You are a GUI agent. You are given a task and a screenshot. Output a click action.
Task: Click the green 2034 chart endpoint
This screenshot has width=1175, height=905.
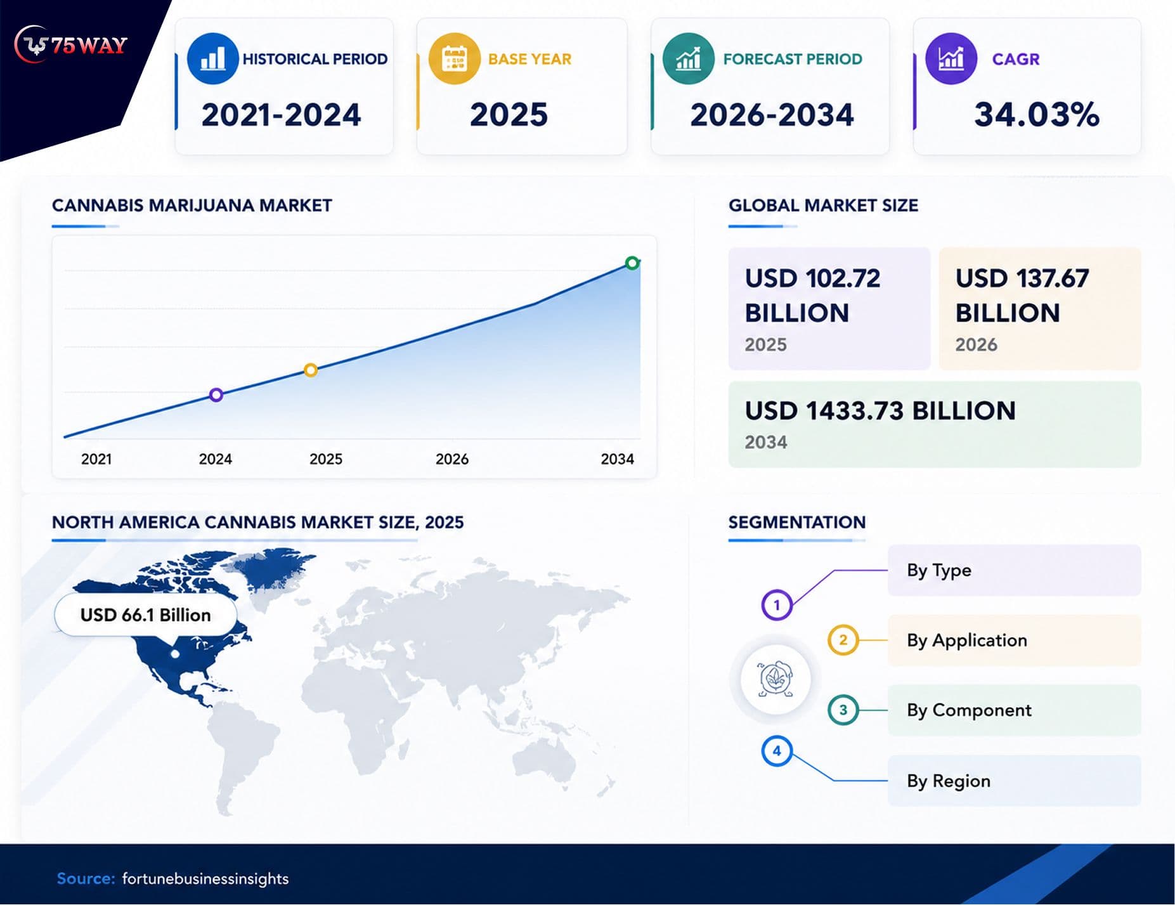[632, 263]
